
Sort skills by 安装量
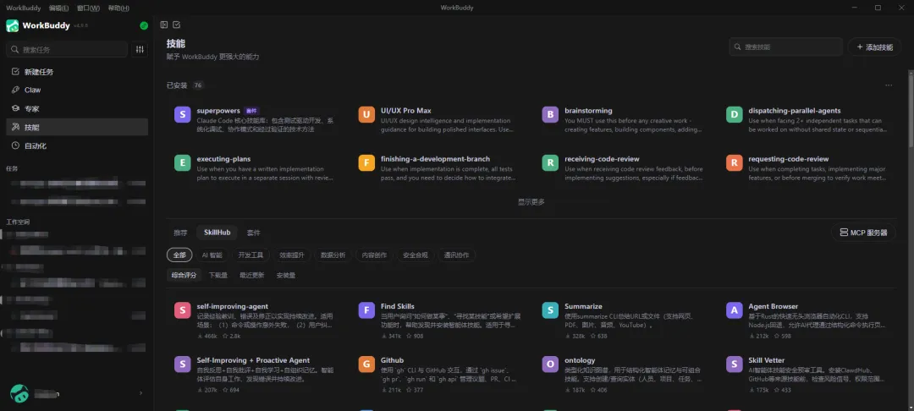[x=286, y=275]
